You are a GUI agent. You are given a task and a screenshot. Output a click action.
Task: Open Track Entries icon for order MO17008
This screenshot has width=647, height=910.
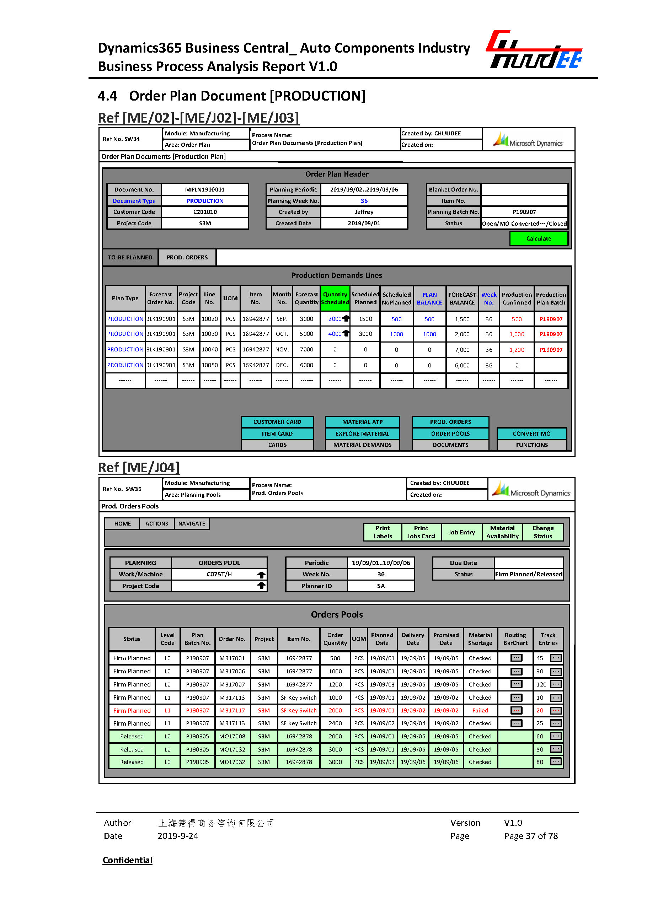coord(555,736)
